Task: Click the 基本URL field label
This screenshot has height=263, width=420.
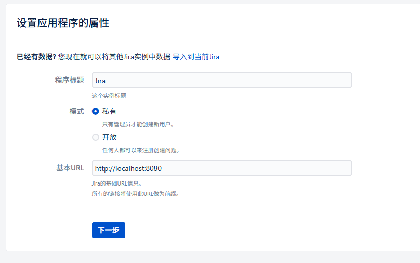Action: pos(70,168)
